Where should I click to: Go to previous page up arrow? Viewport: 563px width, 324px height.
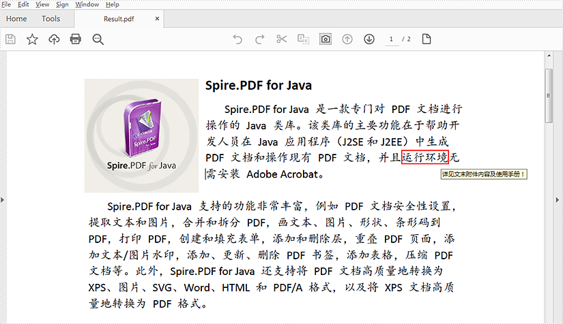click(347, 39)
